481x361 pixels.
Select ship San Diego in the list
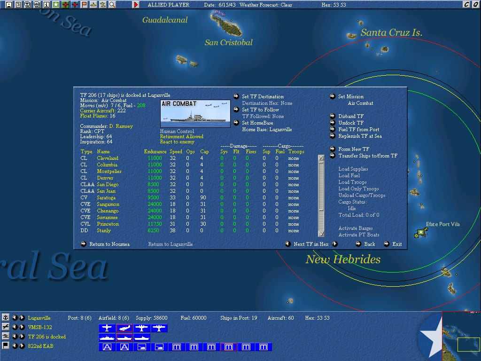108,184
